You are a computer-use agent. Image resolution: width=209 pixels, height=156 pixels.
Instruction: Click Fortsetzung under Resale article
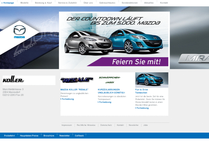[67, 99]
